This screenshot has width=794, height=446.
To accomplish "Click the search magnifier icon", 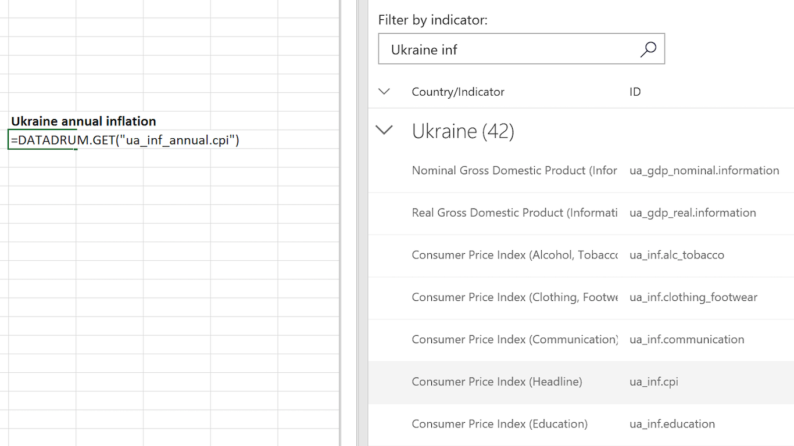I will pyautogui.click(x=648, y=49).
